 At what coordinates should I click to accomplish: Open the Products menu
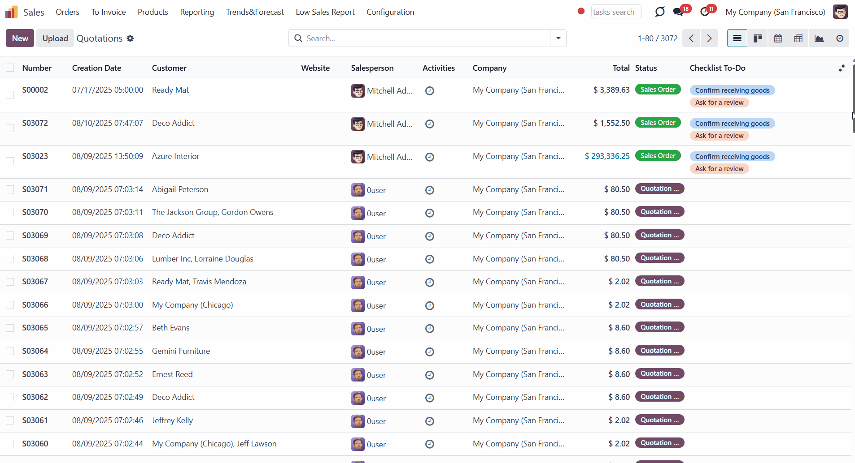tap(153, 12)
